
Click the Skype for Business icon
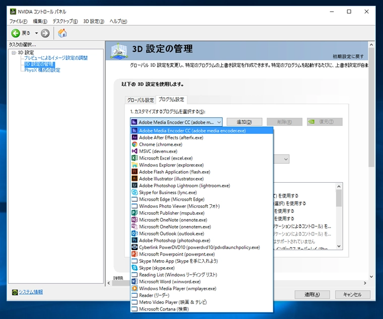pyautogui.click(x=135, y=192)
